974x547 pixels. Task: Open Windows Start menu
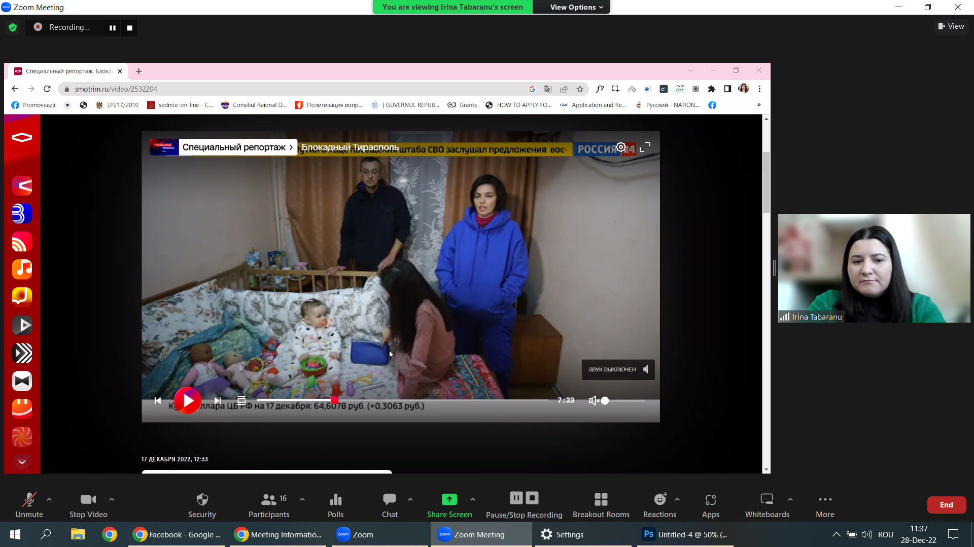point(15,534)
